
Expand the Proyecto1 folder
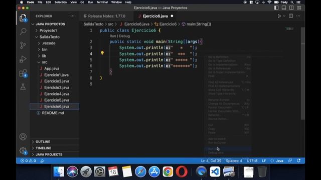[48, 30]
